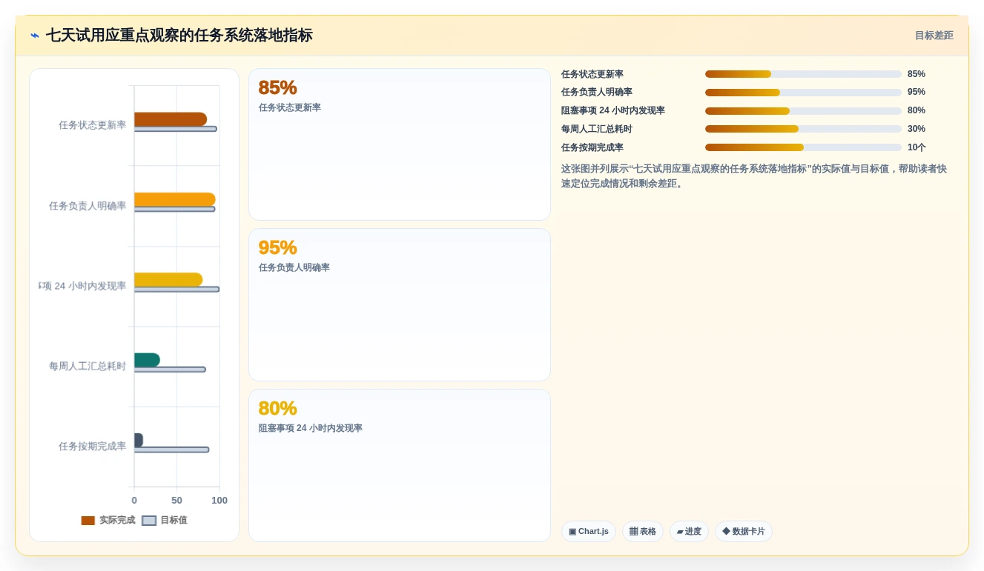Screen dimensions: 984x571
Task: Click the 100 tick on chart axis
Action: coord(219,501)
